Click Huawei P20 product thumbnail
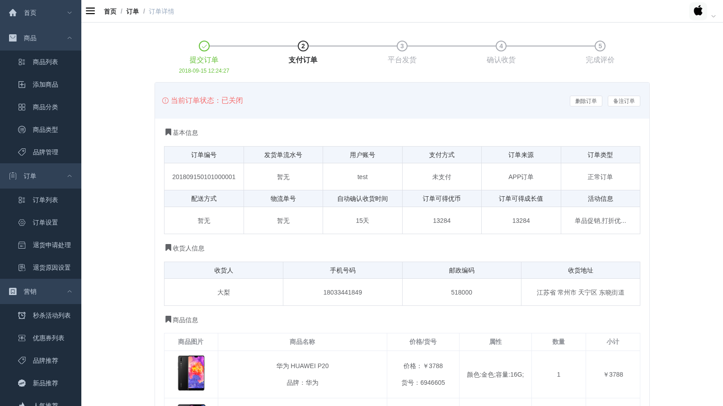The image size is (723, 406). click(191, 373)
